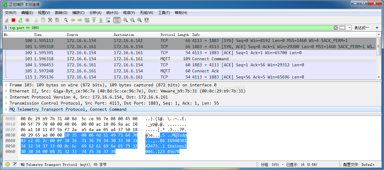The image size is (384, 170).
Task: Open the 跳转(G) menu
Action: point(61,13)
